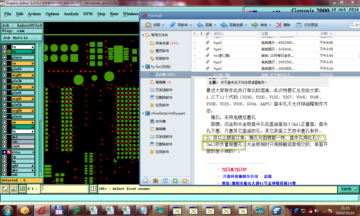This screenshot has width=360, height=216.
Task: Expand the Receive mail dropdown arrow
Action: [x=163, y=25]
